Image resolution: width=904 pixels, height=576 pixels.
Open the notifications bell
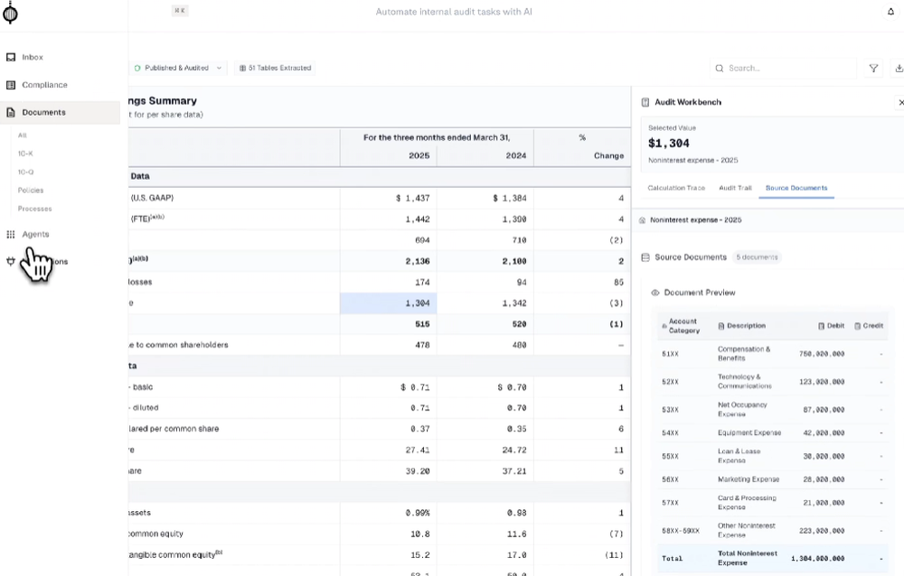point(890,12)
